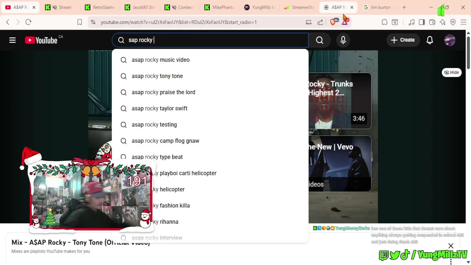Bookmark this page
Image resolution: width=471 pixels, height=265 pixels.
click(79, 22)
